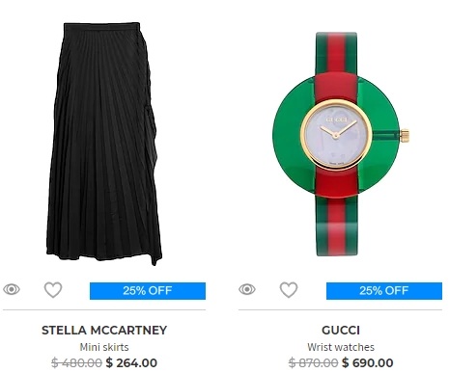The image size is (449, 373).
Task: Add Gucci wrist watch to wishlist
Action: point(289,290)
